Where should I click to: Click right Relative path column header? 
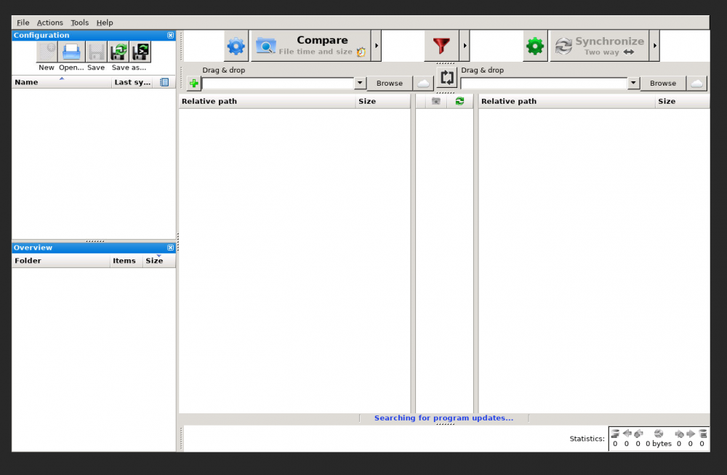[x=566, y=102]
